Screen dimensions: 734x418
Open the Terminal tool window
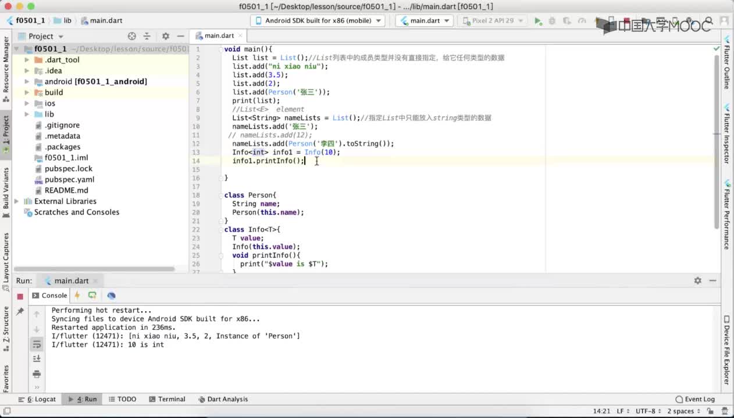coord(167,399)
